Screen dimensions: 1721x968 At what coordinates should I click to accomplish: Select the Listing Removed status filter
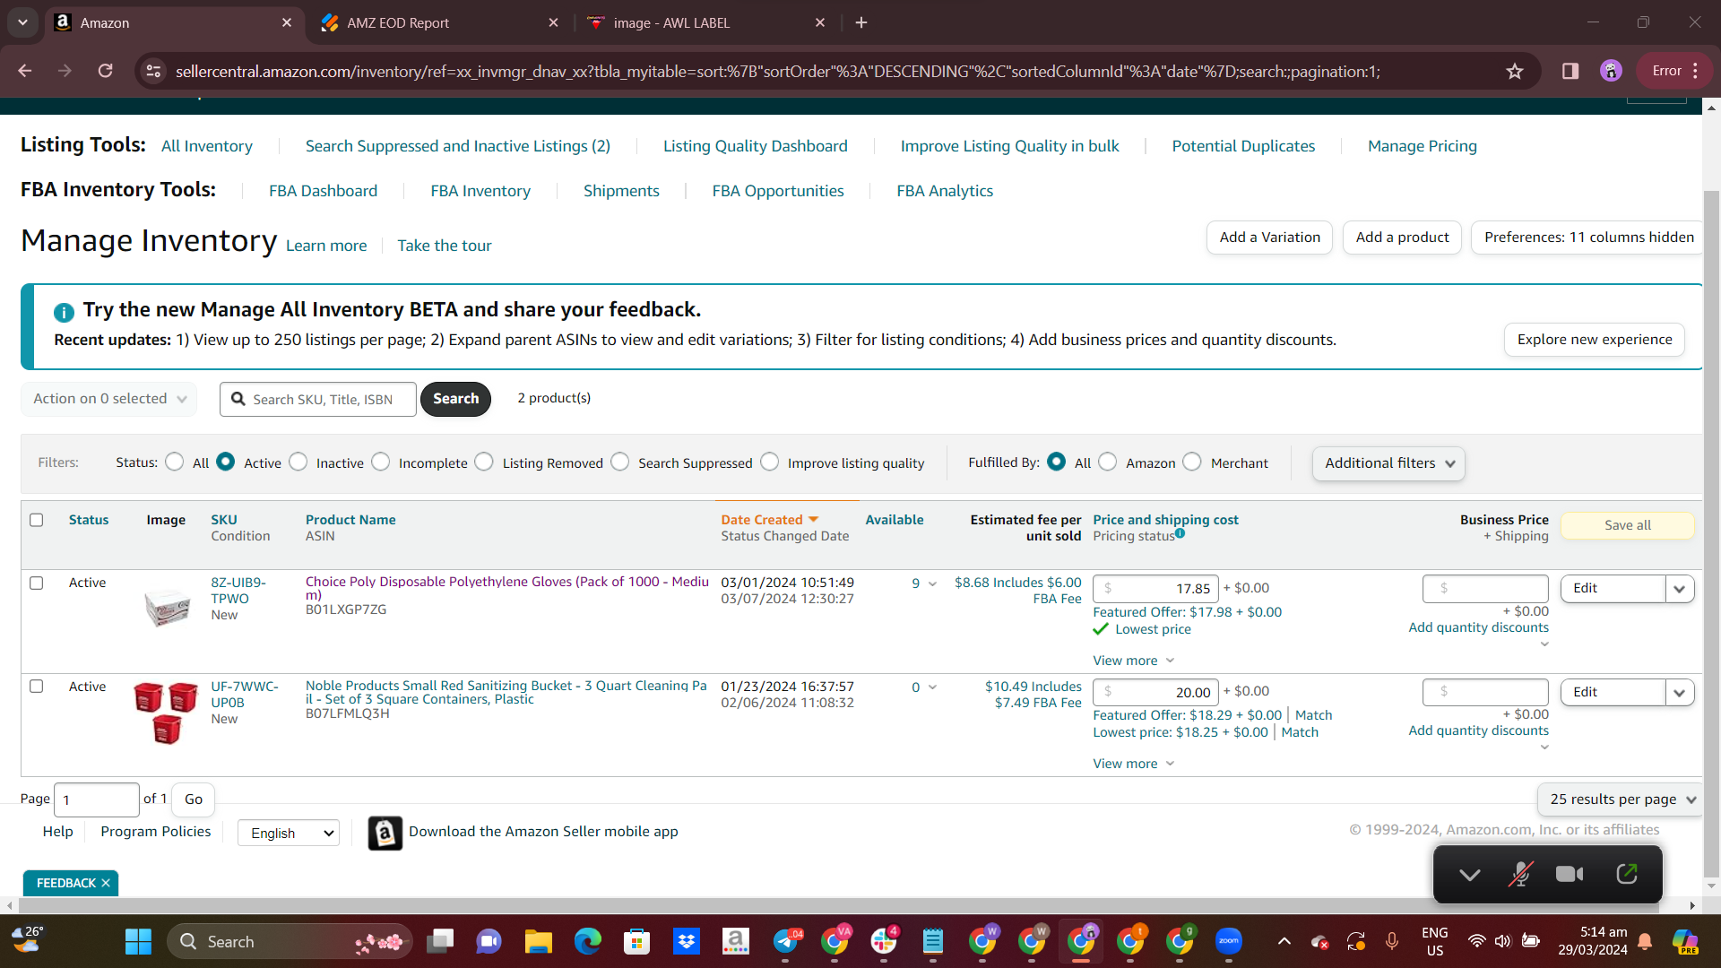click(x=484, y=462)
